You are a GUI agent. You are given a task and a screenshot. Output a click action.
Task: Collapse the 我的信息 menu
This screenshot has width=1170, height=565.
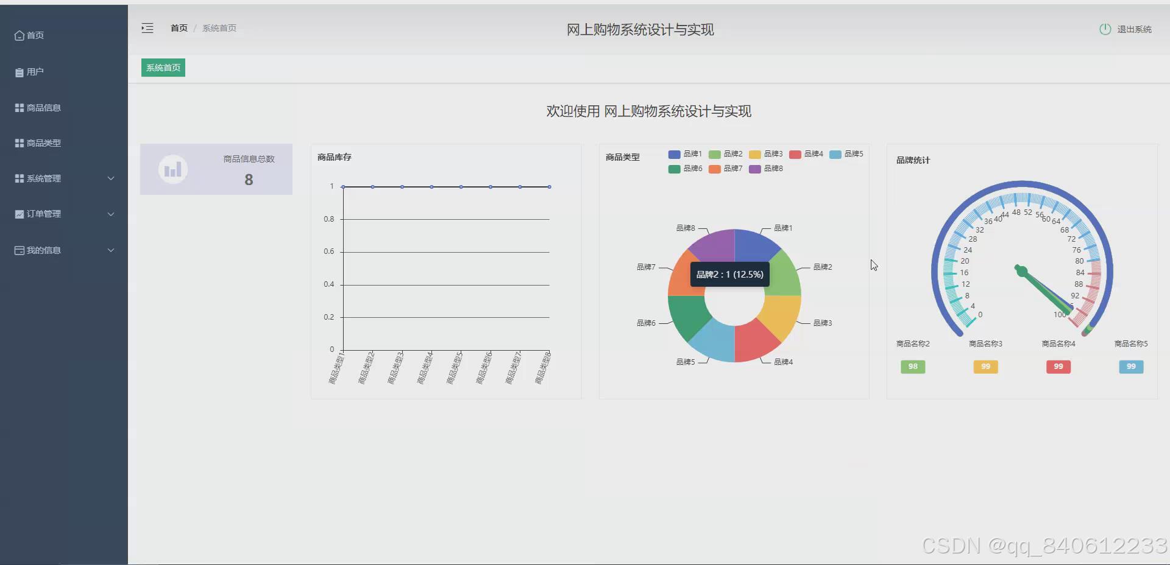[111, 250]
